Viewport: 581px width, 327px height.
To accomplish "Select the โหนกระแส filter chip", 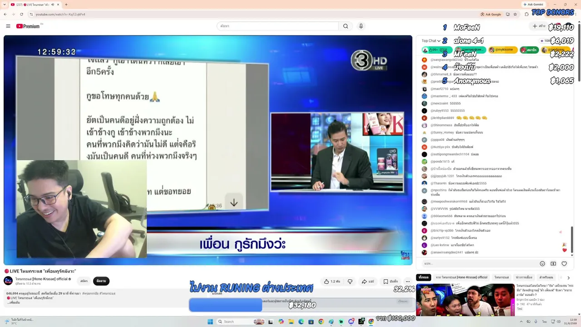I will click(x=502, y=277).
